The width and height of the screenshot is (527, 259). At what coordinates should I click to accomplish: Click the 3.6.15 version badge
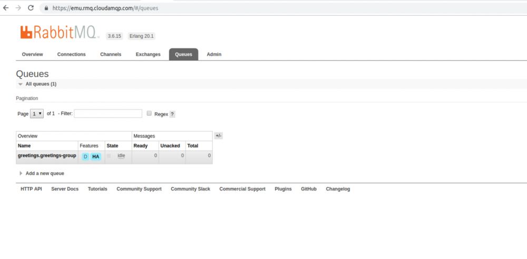pyautogui.click(x=114, y=36)
